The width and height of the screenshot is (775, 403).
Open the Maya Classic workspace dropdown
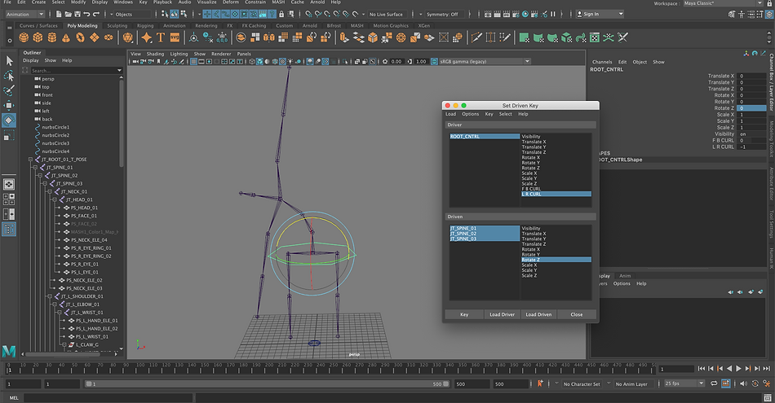723,3
